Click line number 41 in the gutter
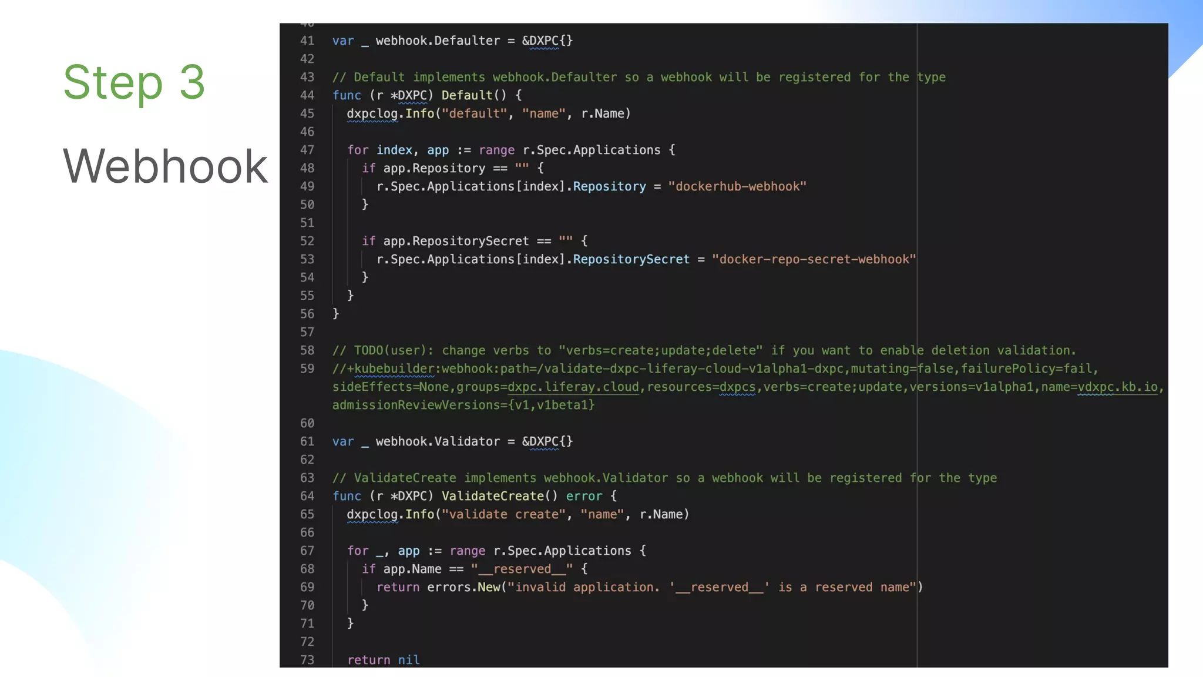This screenshot has height=677, width=1203. point(307,41)
